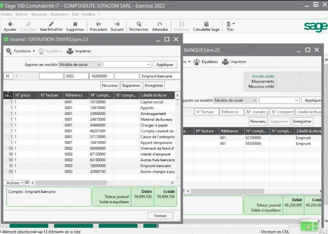Click the Fermer button

point(160,215)
